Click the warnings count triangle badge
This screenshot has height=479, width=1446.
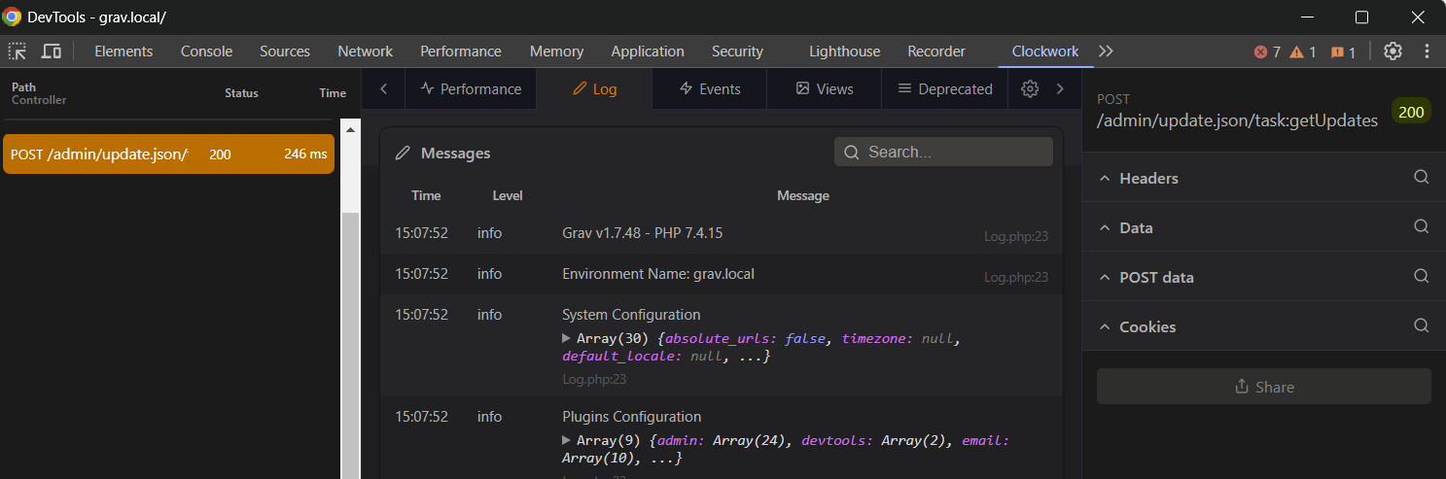pos(1303,52)
